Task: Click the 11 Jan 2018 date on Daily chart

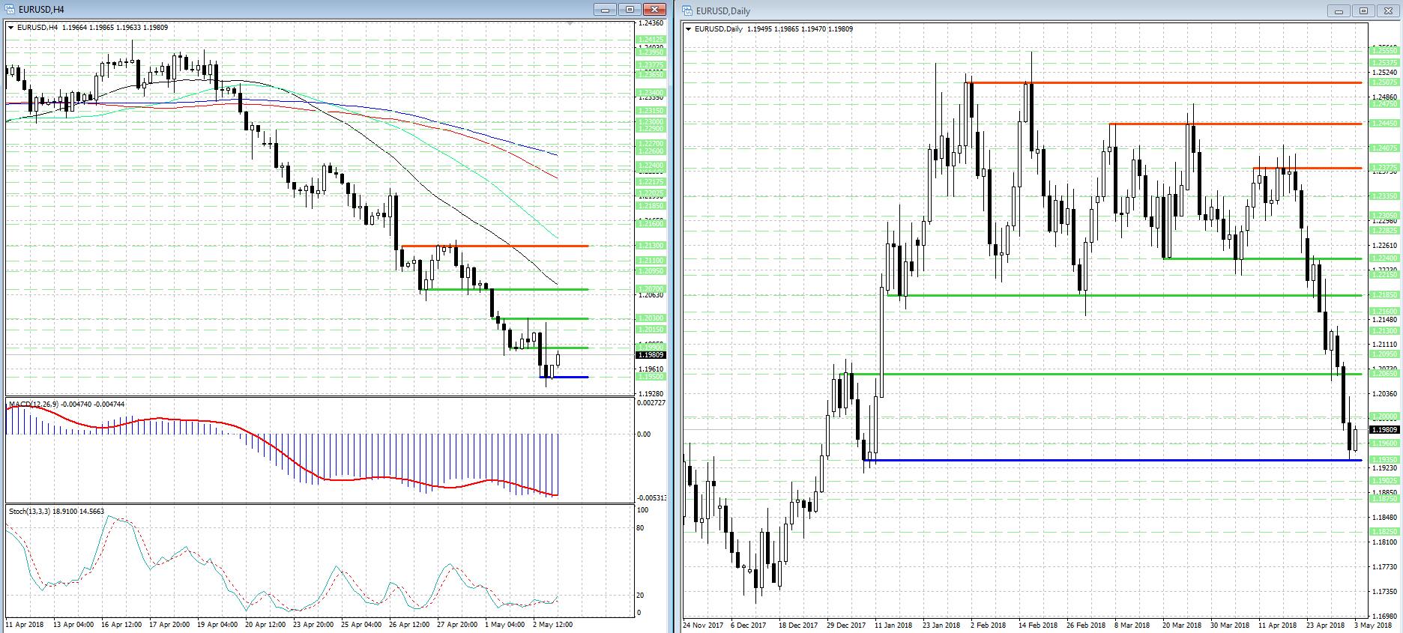Action: 893,626
